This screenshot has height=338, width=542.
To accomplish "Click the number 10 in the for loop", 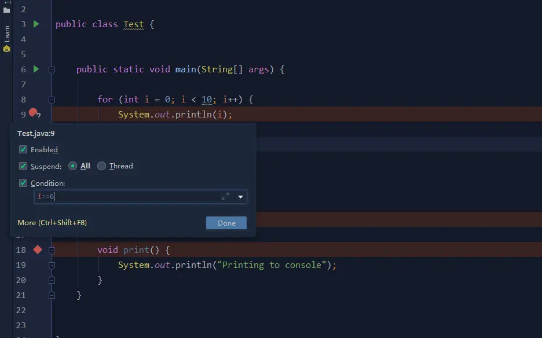I will [x=206, y=100].
